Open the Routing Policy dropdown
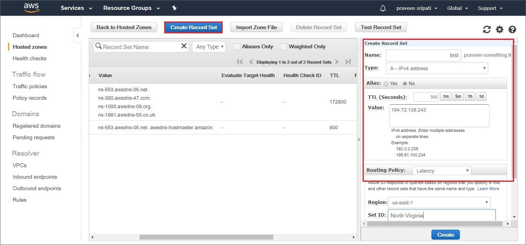 point(441,171)
